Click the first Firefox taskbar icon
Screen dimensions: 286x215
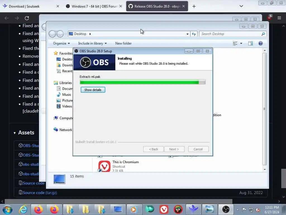click(39, 209)
